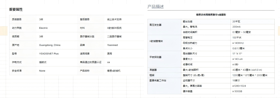Click the 线上技术支持 value
280x98 pixels.
tap(114, 19)
